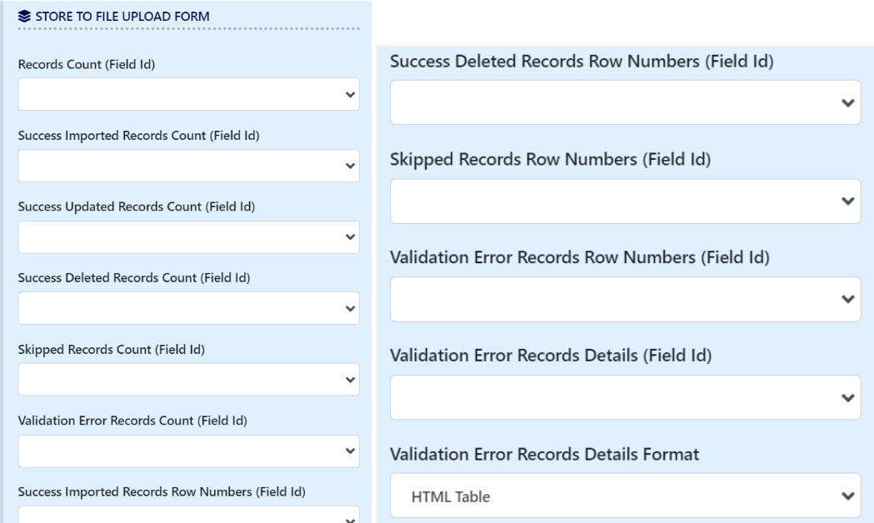874x523 pixels.
Task: Click the Success Updated Records Count label text
Action: tap(136, 207)
